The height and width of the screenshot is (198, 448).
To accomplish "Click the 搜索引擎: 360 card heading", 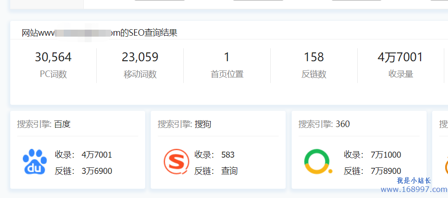I will 324,124.
